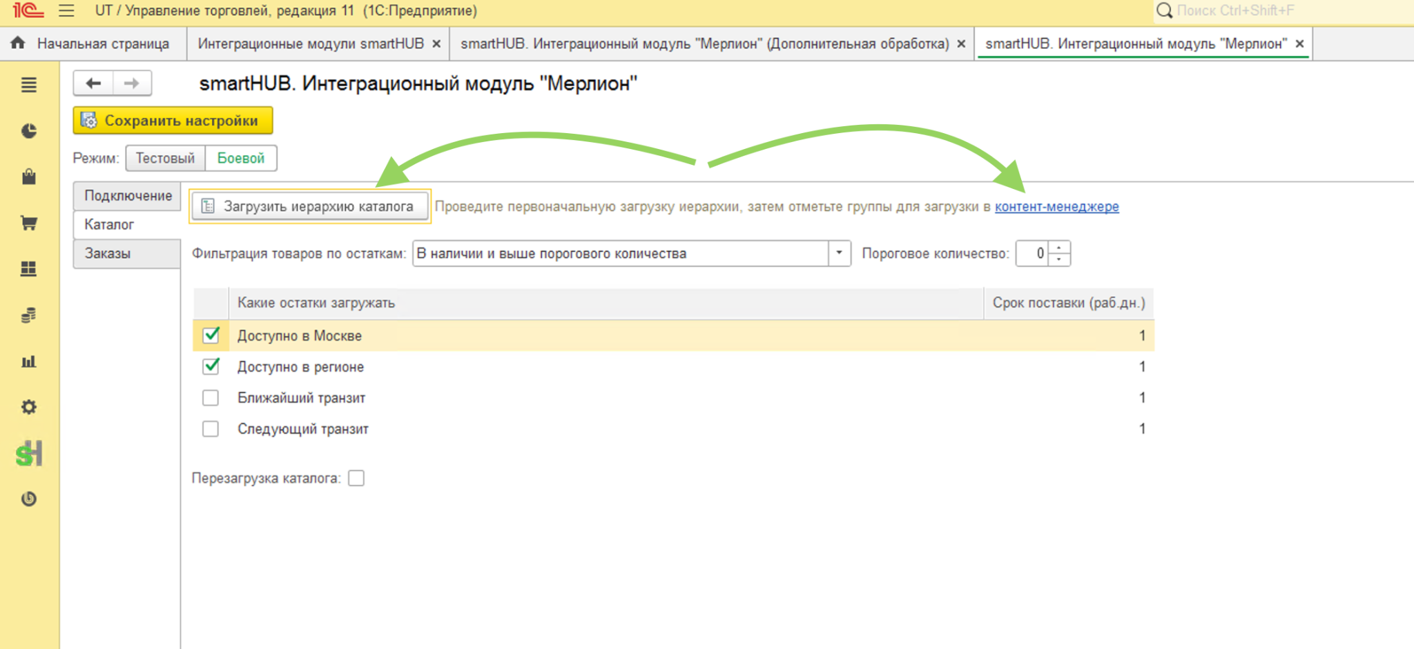Open the main menu hamburger in title bar
Image resolution: width=1414 pixels, height=649 pixels.
pyautogui.click(x=66, y=10)
